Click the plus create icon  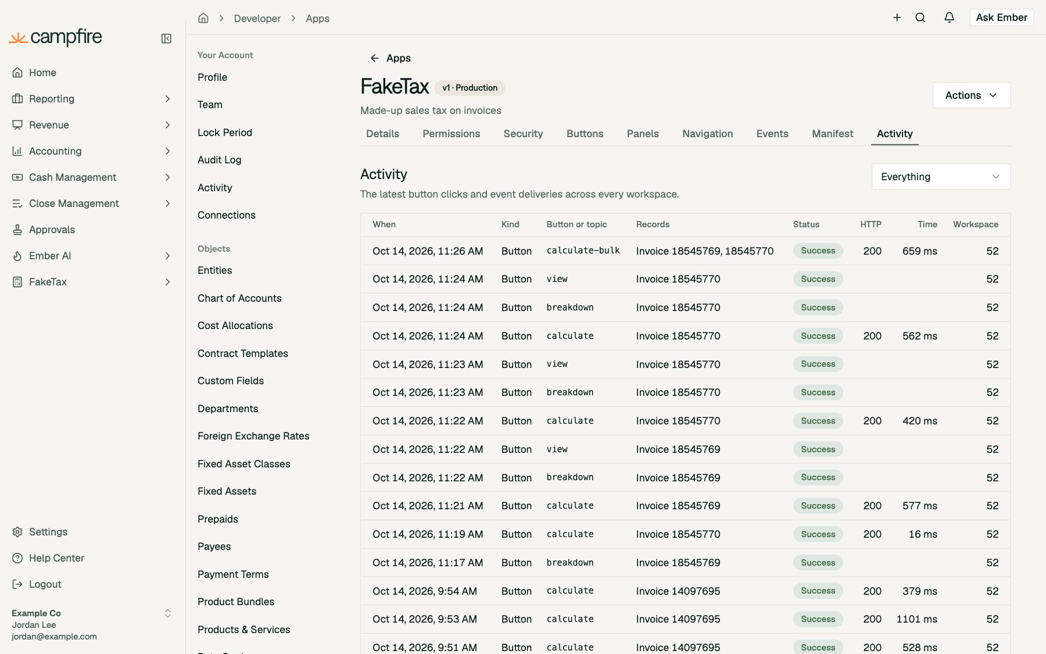point(897,17)
